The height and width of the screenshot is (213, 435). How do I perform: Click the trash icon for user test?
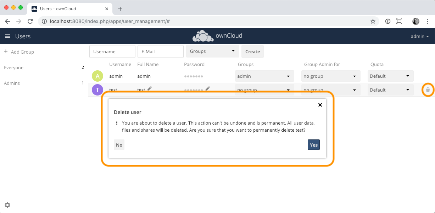(428, 90)
